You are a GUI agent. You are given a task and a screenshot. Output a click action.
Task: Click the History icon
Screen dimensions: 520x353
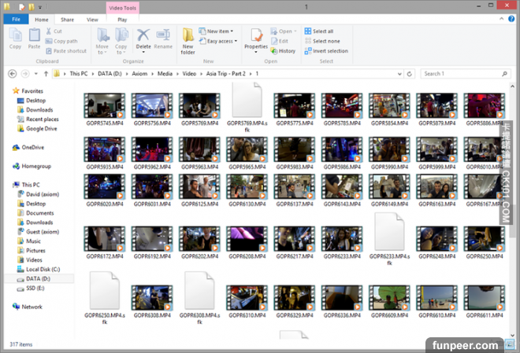point(284,51)
